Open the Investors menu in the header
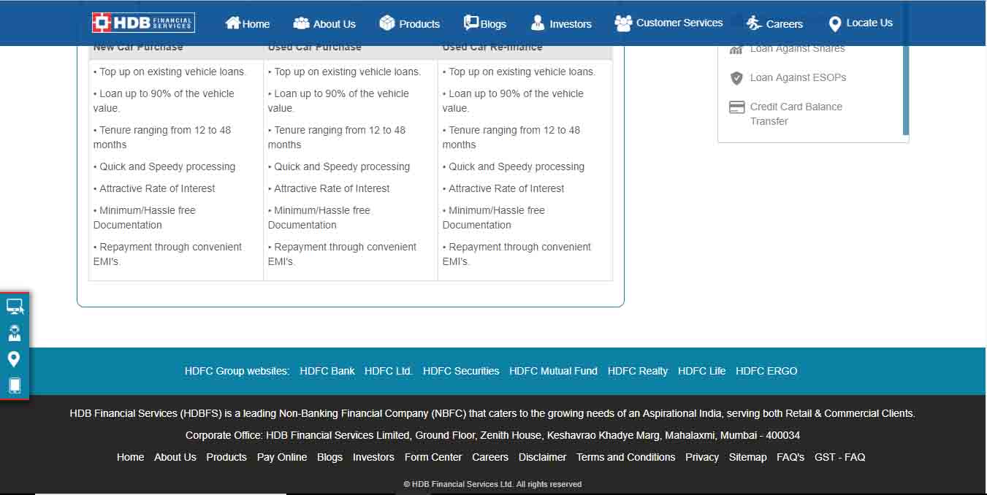The image size is (987, 495). coord(561,23)
